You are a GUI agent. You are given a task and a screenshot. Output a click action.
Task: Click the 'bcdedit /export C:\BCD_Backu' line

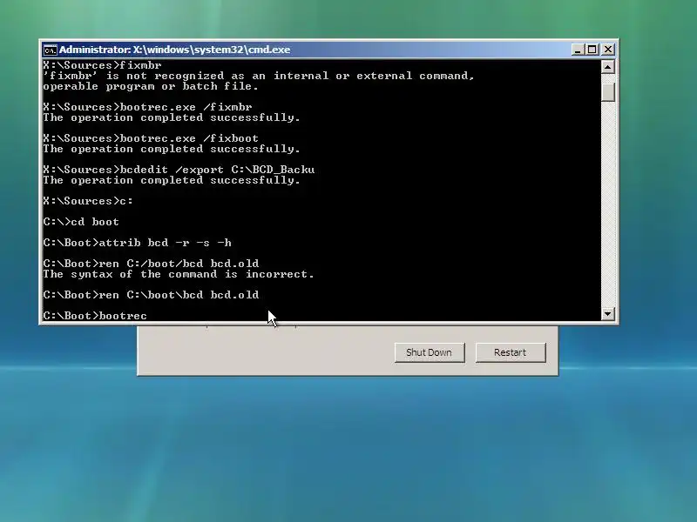[x=179, y=170]
